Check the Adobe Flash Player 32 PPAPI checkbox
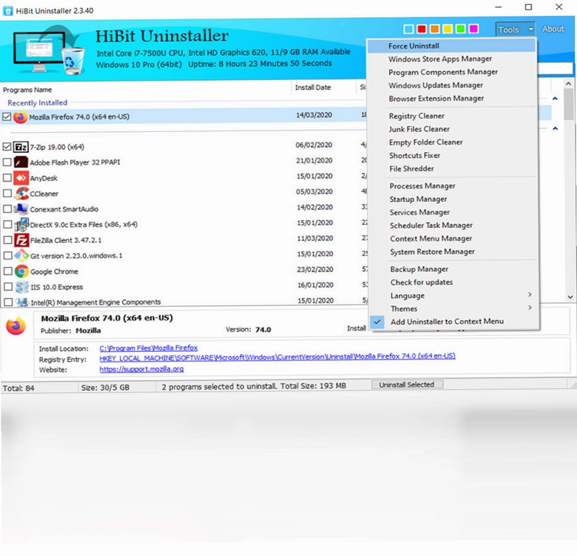This screenshot has height=556, width=577. tap(7, 162)
